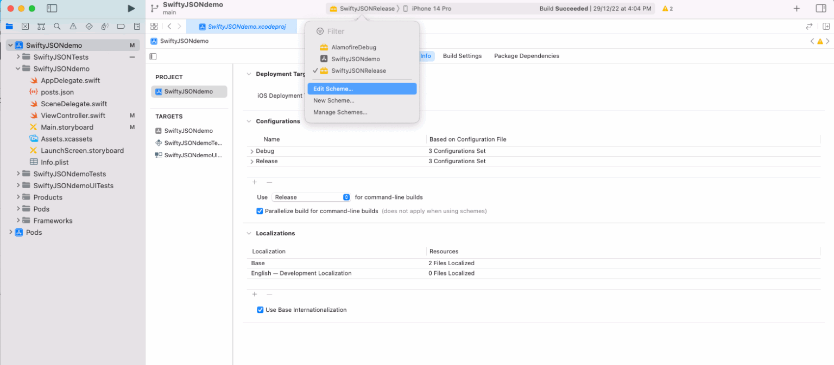The image size is (834, 365).
Task: Open the Source Control navigator
Action: tap(25, 26)
